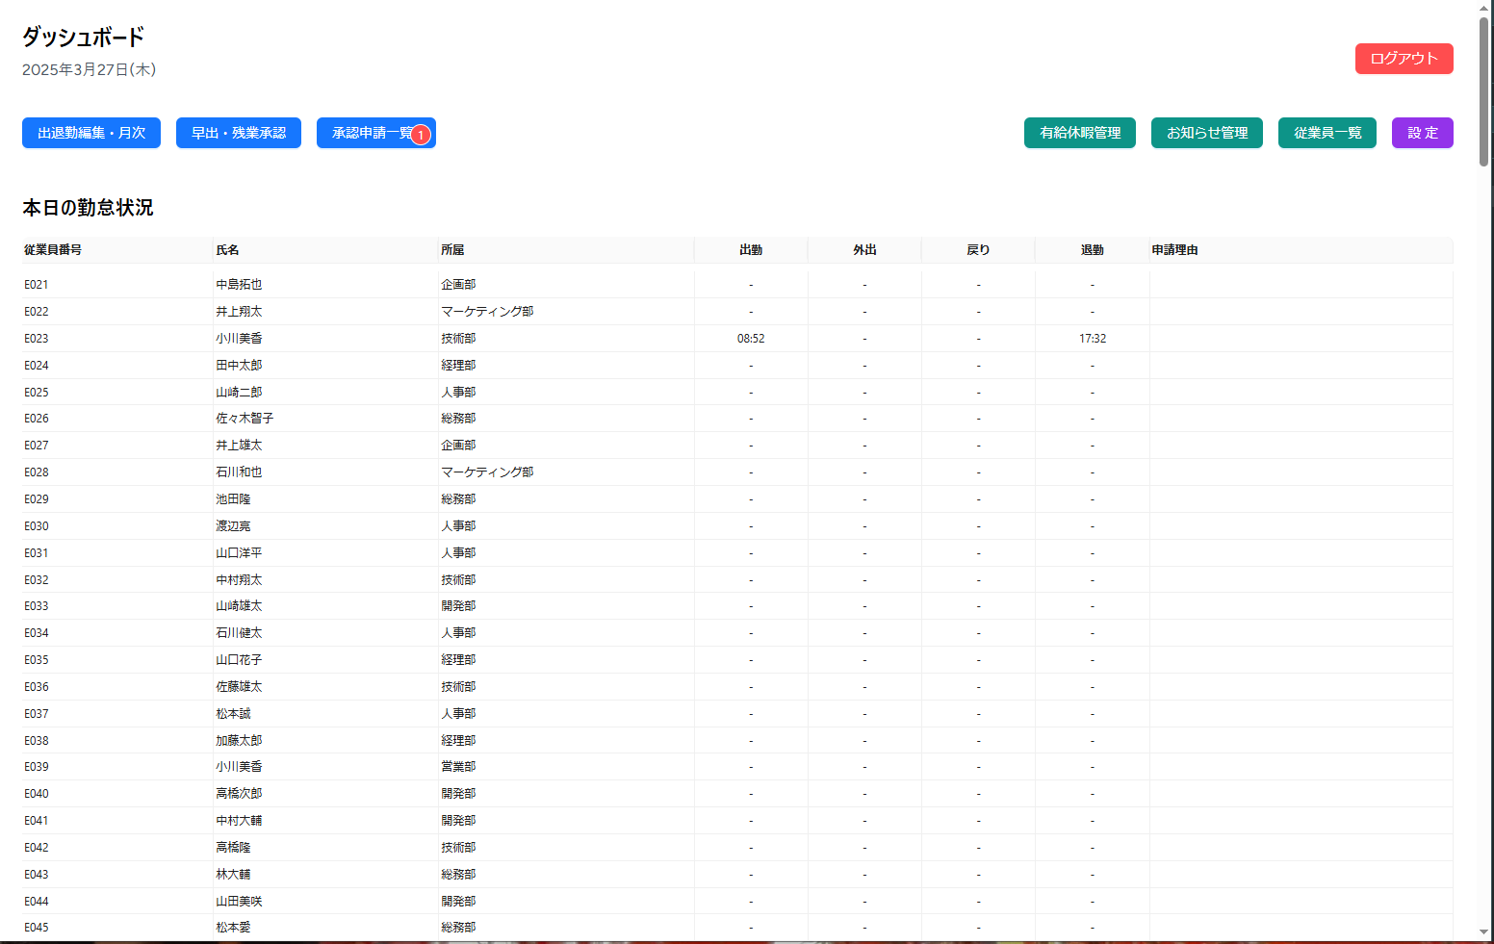
Task: Click the 08:52 clock-in time cell
Action: [x=751, y=339]
